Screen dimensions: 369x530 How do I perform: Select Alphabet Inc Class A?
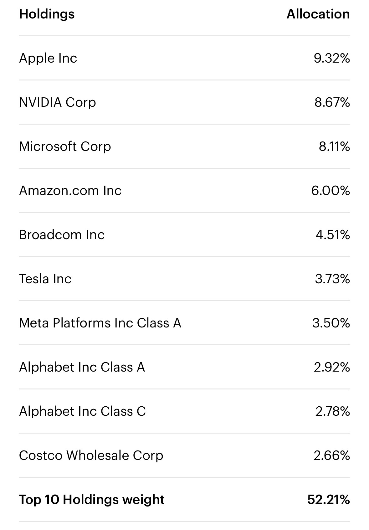point(184,367)
